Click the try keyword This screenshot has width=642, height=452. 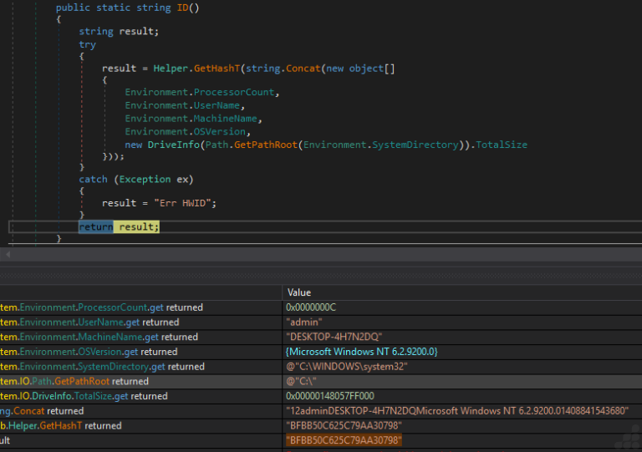[87, 44]
